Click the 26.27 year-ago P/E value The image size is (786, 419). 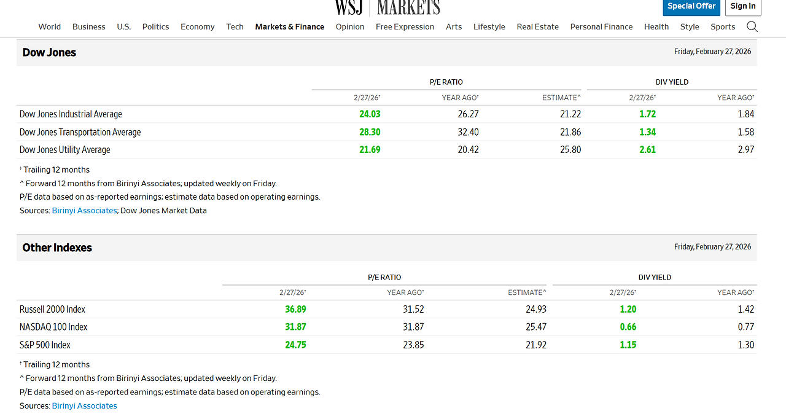pos(468,114)
